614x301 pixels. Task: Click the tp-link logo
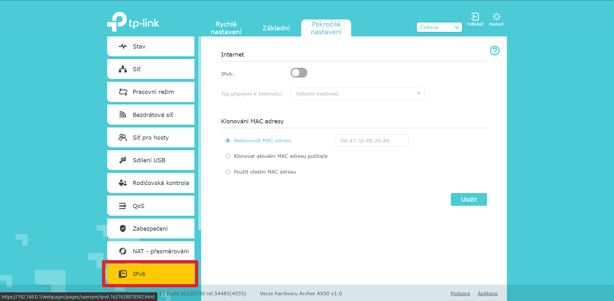point(133,22)
